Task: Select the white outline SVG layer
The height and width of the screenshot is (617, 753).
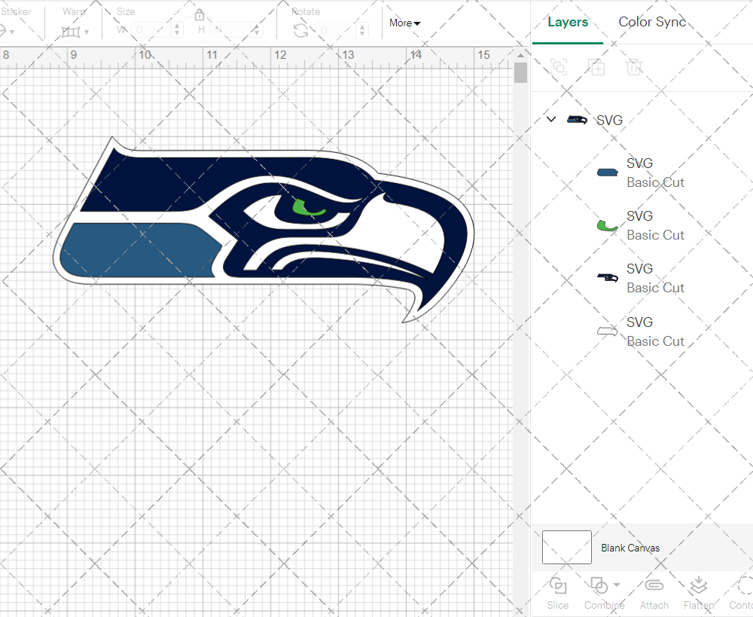Action: coord(640,331)
